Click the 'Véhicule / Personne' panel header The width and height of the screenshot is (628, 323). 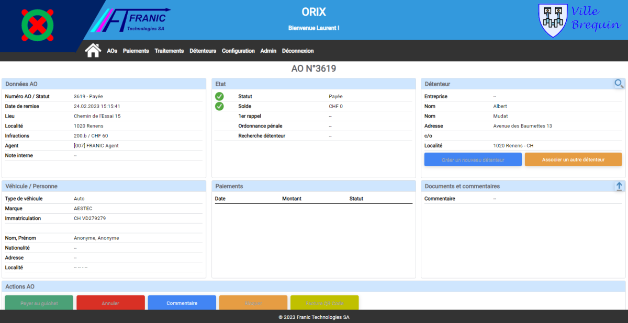click(104, 186)
